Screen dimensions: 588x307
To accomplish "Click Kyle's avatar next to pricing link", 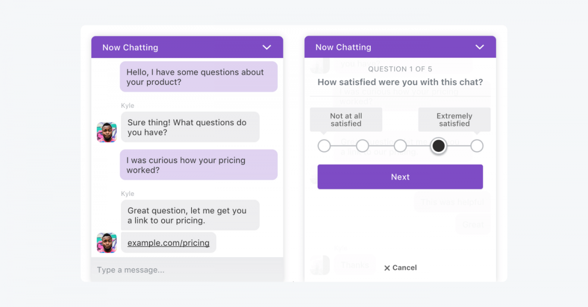I will tap(107, 243).
